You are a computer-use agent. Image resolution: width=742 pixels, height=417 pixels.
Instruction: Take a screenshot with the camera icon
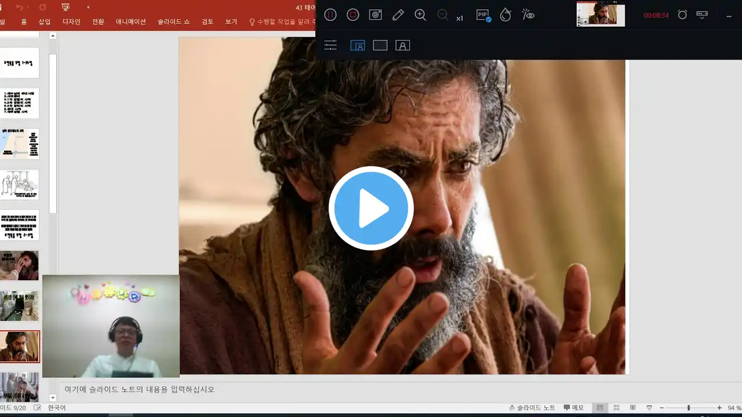point(376,15)
